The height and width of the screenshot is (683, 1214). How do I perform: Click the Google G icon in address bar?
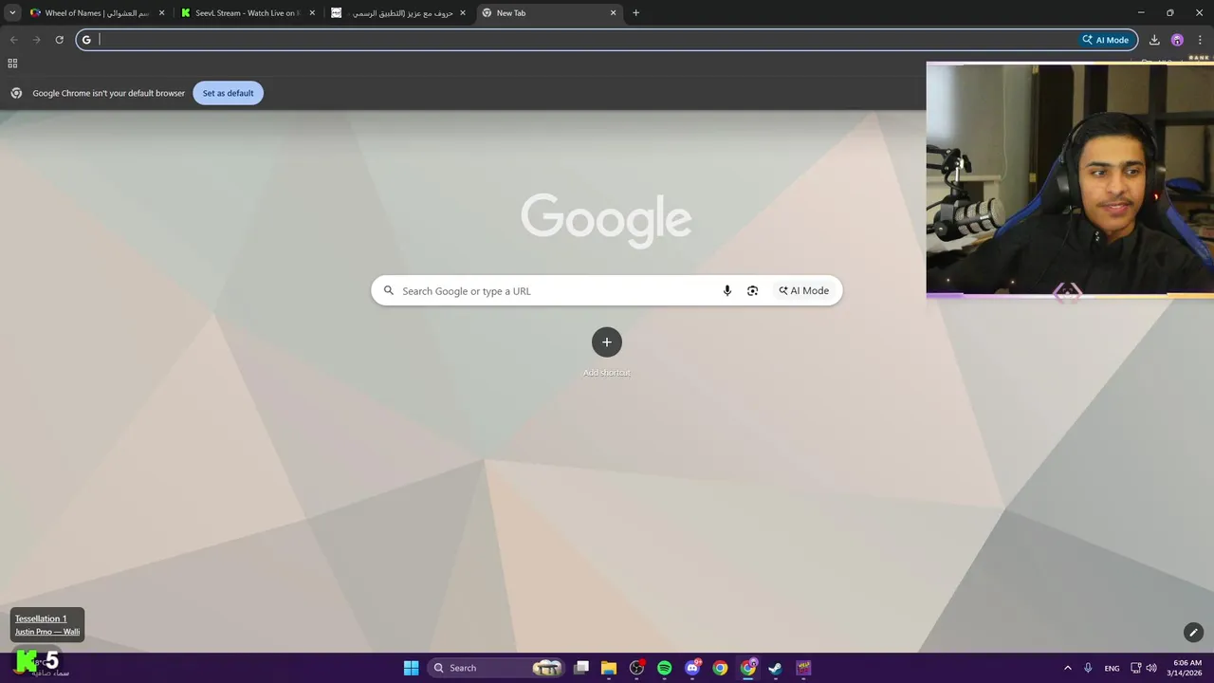[x=86, y=40]
